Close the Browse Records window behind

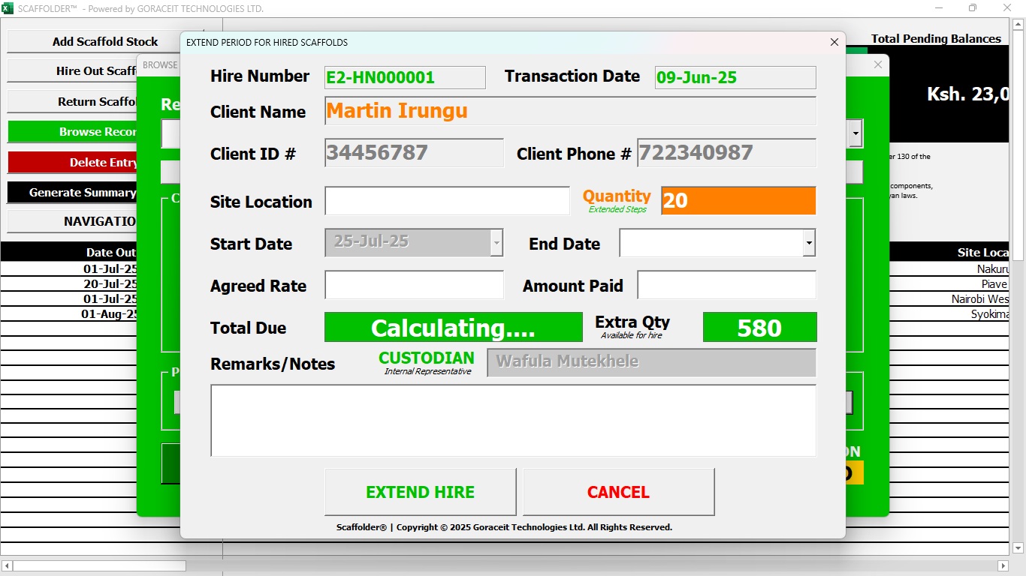point(878,65)
